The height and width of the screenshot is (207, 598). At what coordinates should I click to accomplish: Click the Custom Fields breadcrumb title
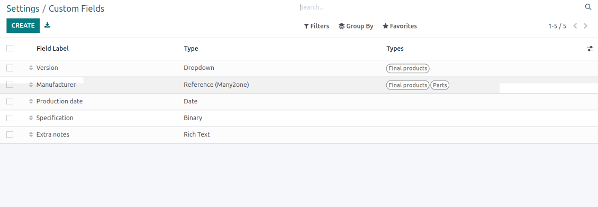76,8
